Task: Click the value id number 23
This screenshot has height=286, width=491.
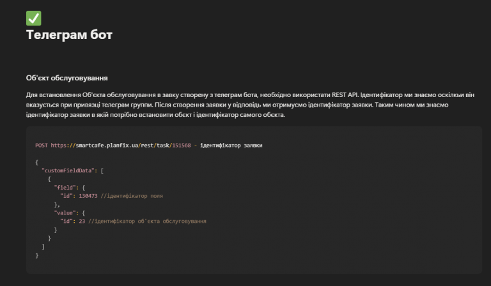Action: tap(82, 222)
